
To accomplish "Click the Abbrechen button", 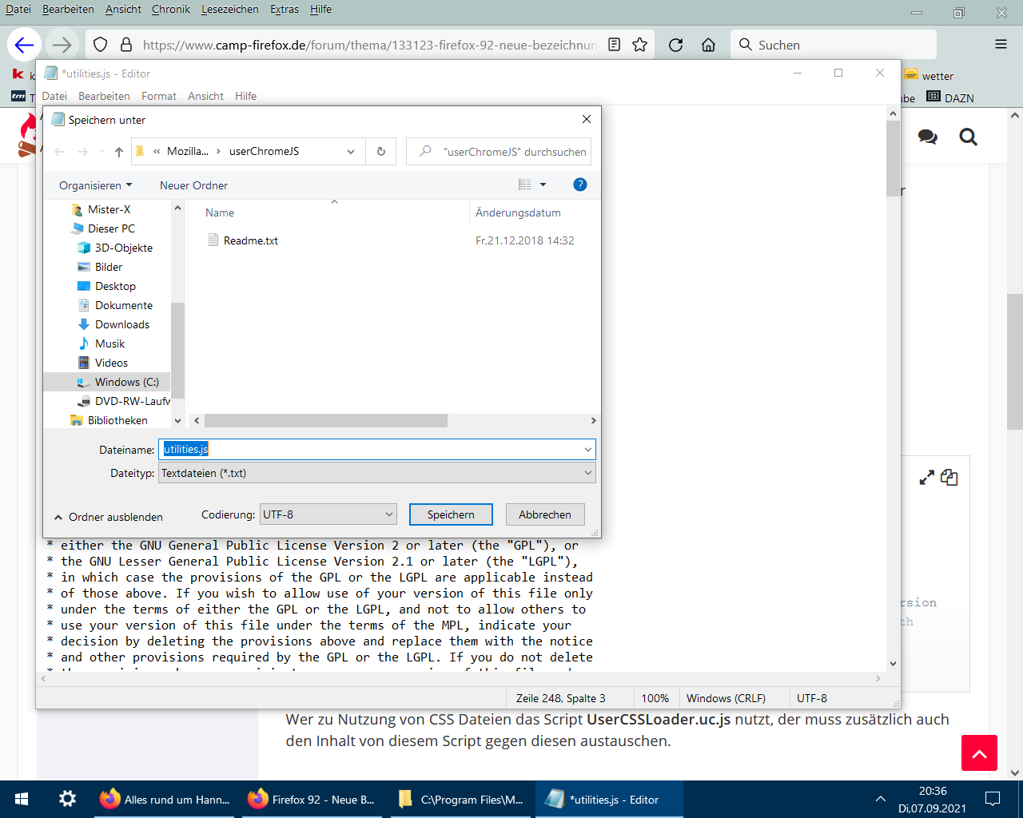I will click(x=544, y=514).
